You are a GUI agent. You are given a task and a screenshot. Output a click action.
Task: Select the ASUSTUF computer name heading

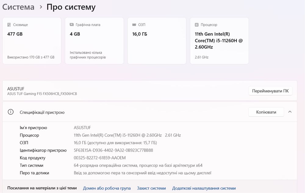pos(16,89)
